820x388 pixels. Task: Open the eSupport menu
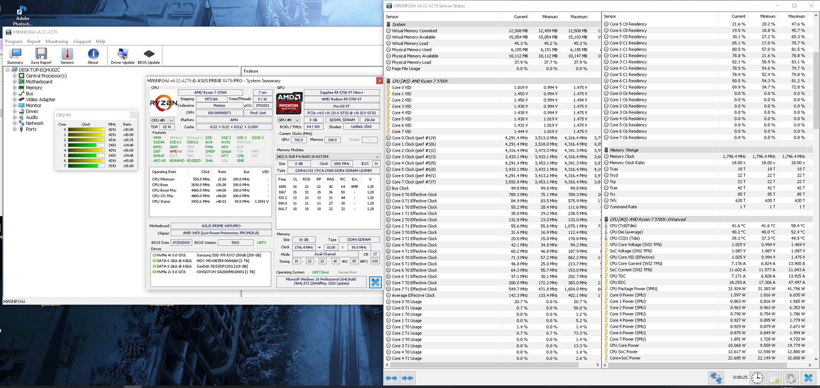[82, 41]
